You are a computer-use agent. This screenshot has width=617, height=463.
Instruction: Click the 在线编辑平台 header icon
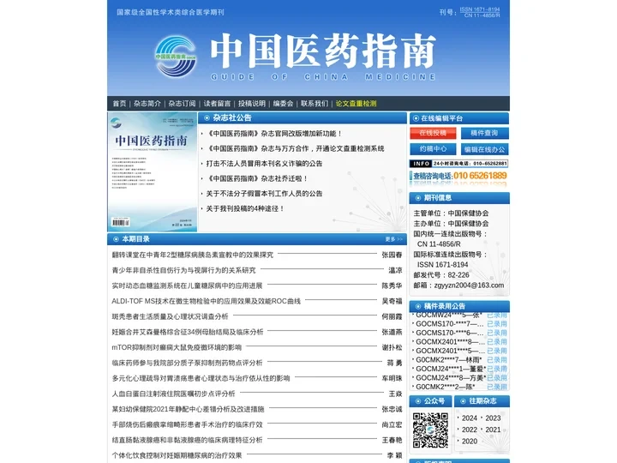(x=416, y=118)
